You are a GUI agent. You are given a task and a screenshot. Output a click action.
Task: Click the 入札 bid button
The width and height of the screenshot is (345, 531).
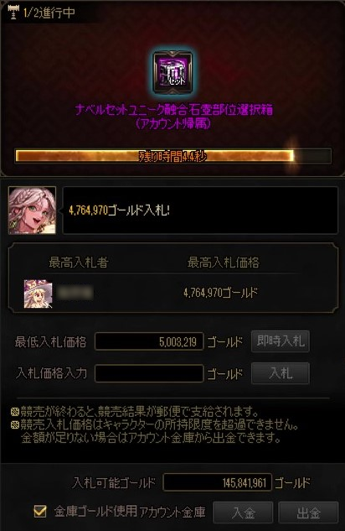[x=281, y=373]
